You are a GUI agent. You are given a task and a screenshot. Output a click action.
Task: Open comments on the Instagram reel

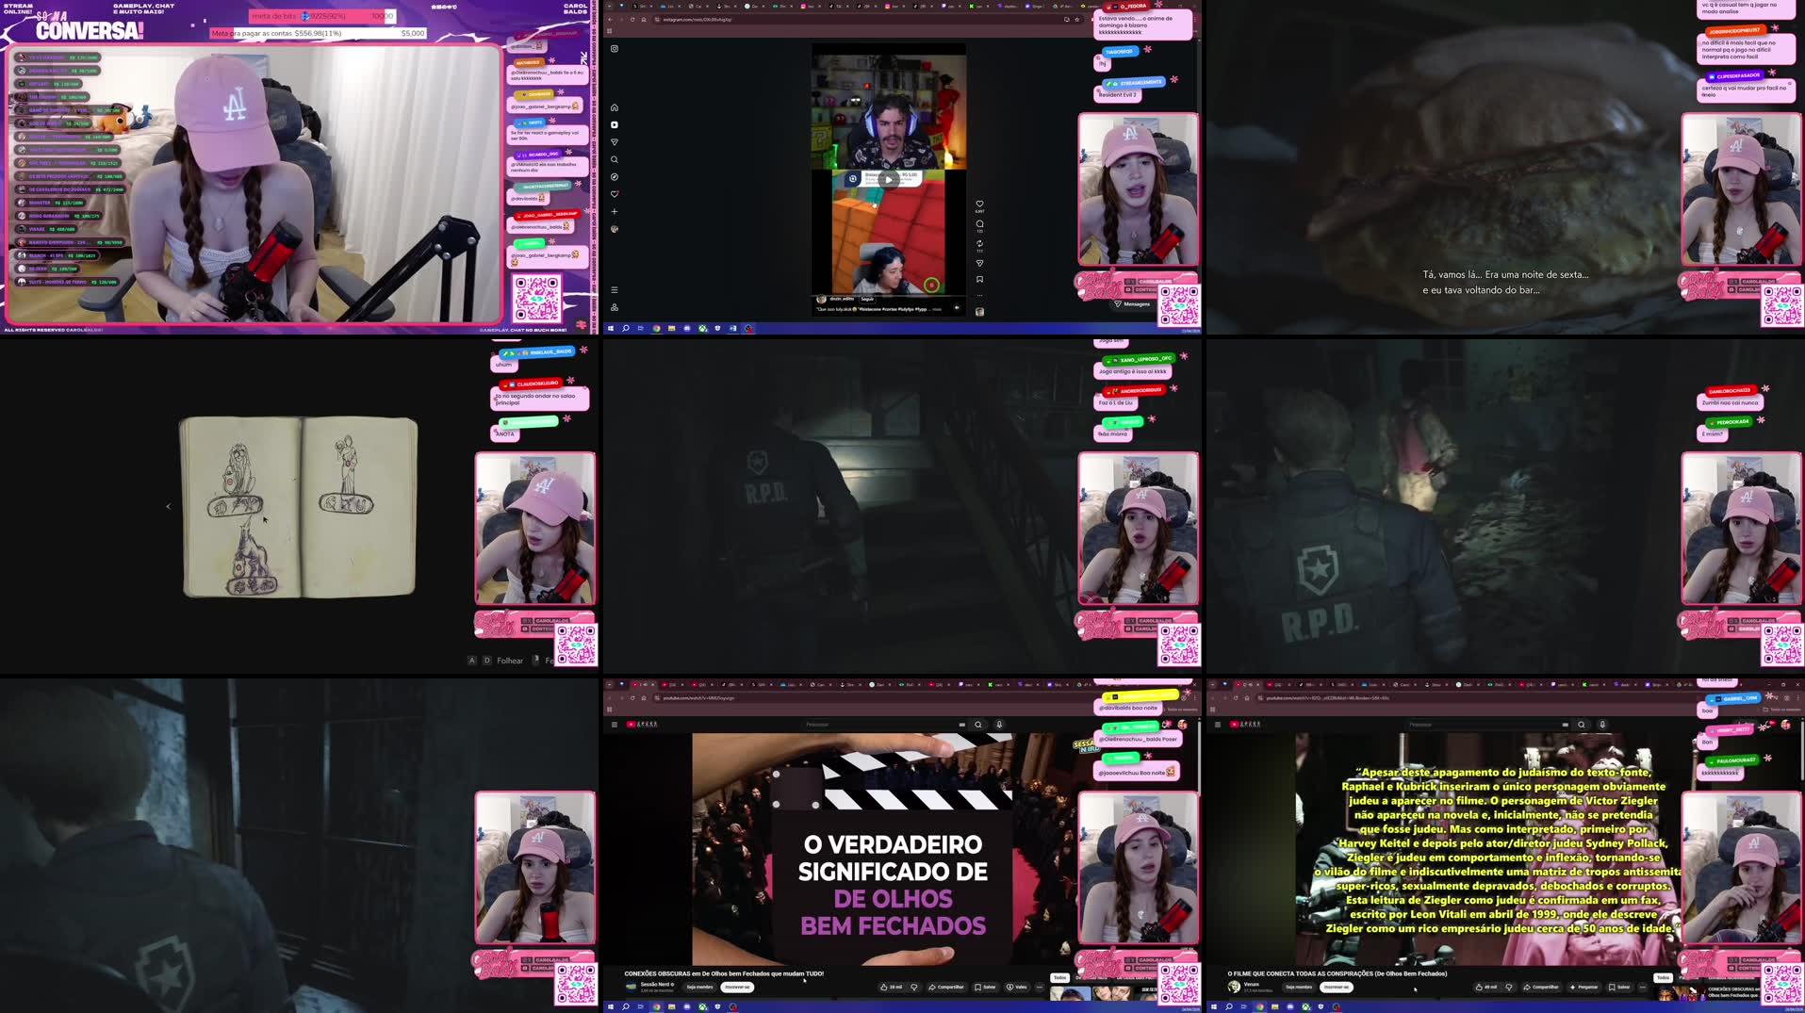[x=979, y=224]
